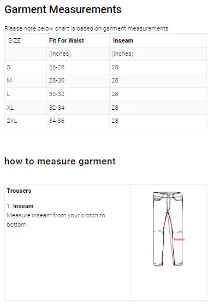This screenshot has width=213, height=308.
Task: Click the garment measurements note text
Action: coord(87,28)
